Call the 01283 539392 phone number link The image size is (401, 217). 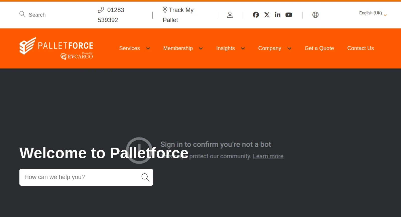[x=111, y=15]
